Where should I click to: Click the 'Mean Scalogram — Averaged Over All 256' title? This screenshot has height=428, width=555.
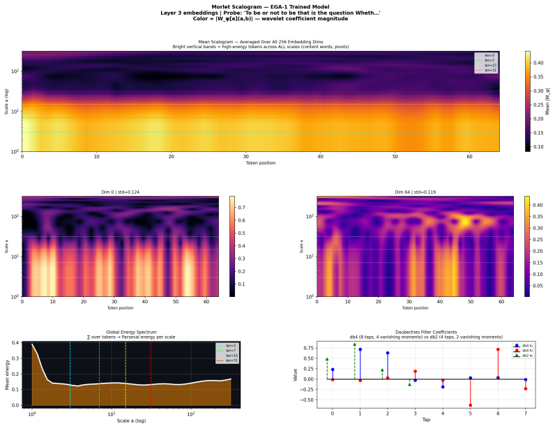(261, 42)
